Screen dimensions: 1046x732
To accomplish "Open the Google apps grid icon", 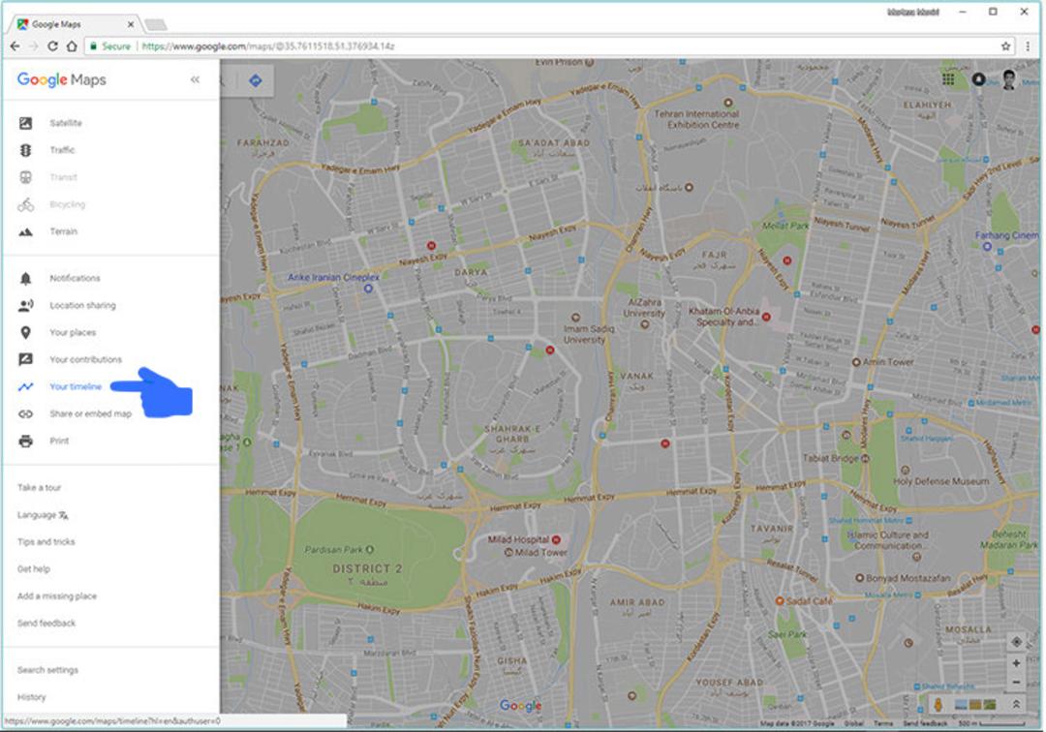I will (948, 79).
